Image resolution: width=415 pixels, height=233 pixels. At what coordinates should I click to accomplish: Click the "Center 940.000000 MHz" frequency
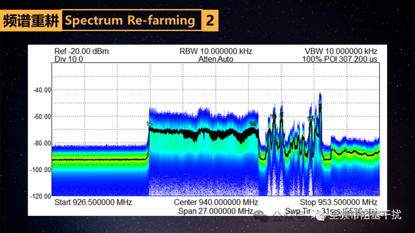point(216,202)
